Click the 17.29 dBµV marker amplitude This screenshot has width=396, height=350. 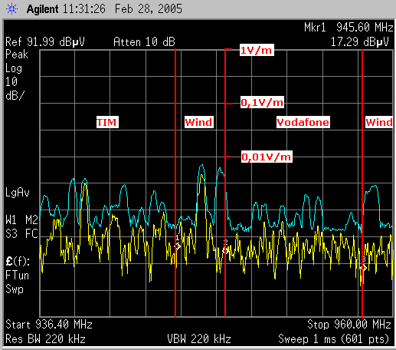359,41
